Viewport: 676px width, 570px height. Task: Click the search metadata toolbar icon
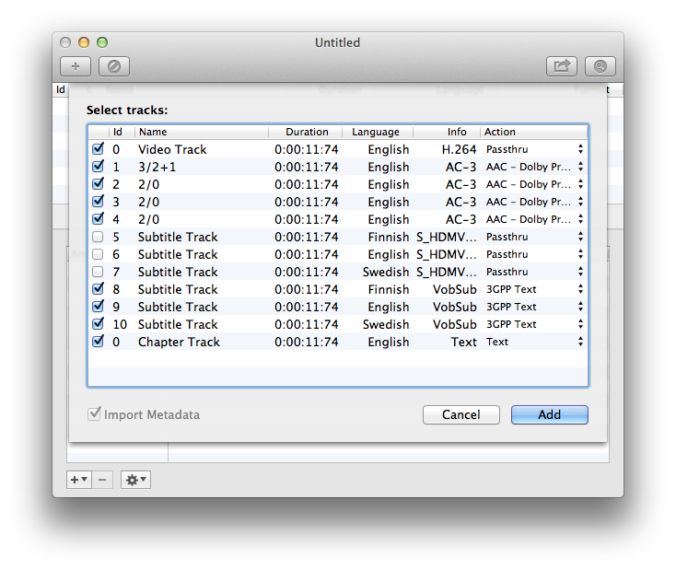pyautogui.click(x=600, y=66)
